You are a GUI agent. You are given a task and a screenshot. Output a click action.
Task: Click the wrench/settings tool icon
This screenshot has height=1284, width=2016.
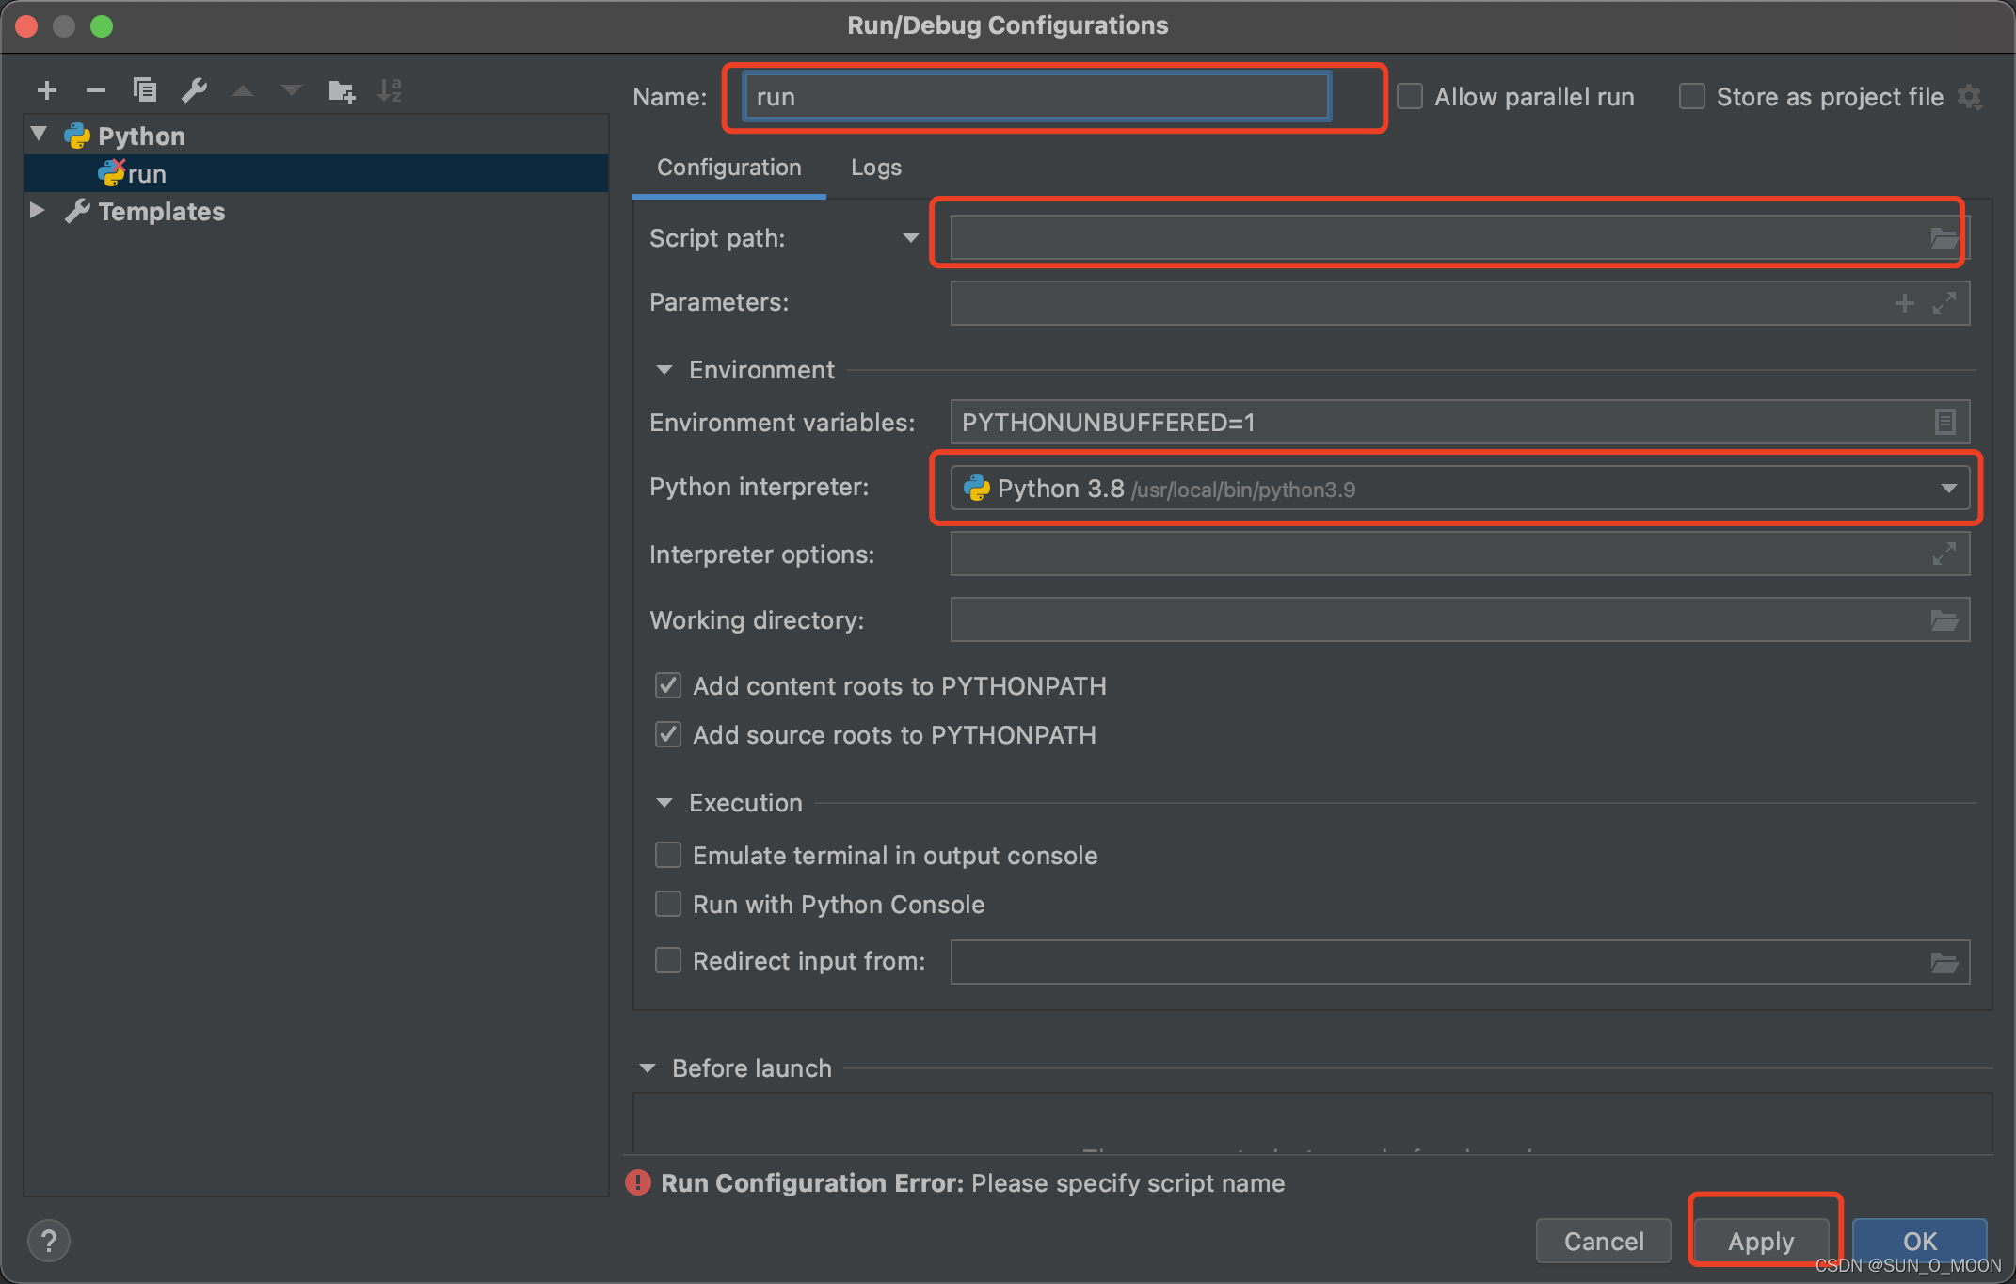[193, 91]
